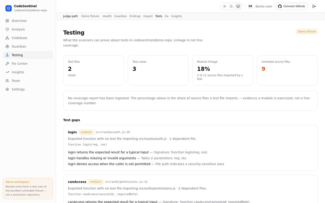This screenshot has height=203, width=325.
Task: Click the Untested source files card
Action: pos(287,70)
